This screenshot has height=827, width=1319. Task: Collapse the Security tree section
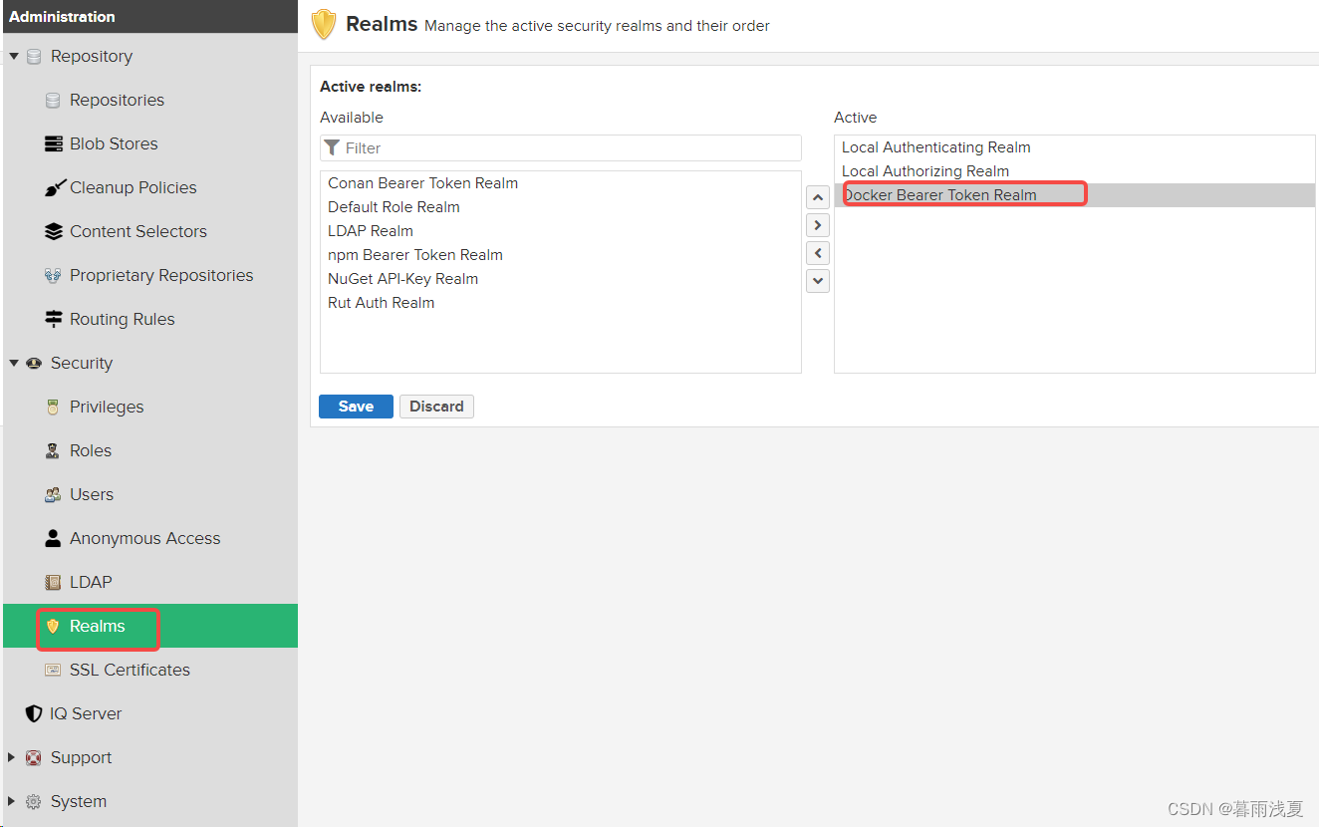pos(14,364)
